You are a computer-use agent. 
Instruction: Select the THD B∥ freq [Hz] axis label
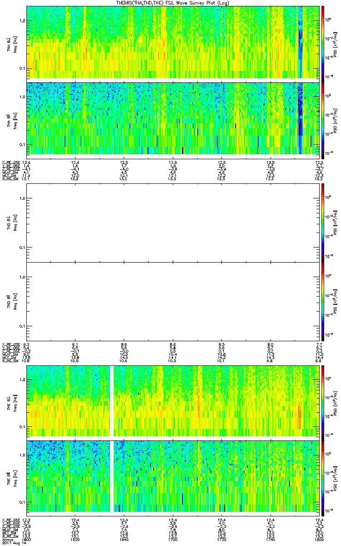(x=12, y=301)
